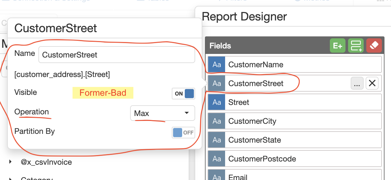Select the Street field row
391x180 pixels.
point(295,102)
